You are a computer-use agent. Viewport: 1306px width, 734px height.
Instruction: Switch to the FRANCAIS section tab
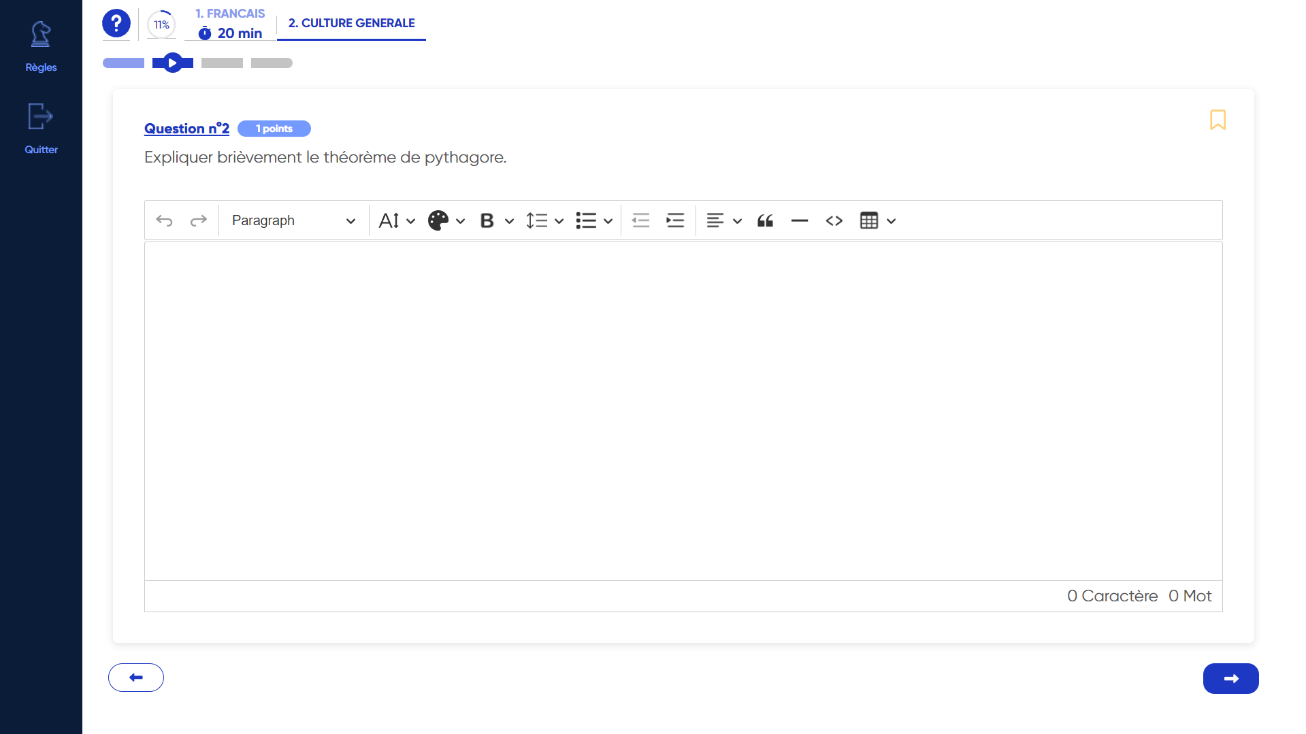(229, 13)
